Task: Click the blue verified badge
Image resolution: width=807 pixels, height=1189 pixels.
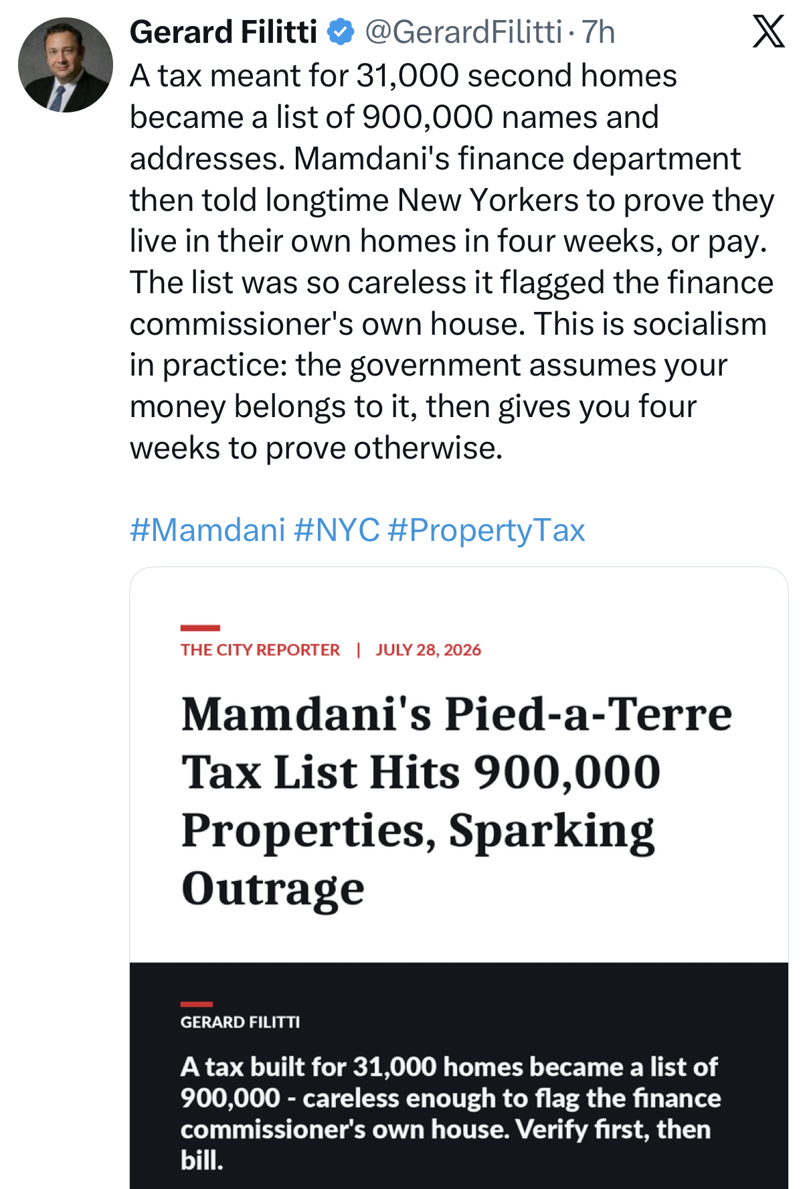Action: 341,32
